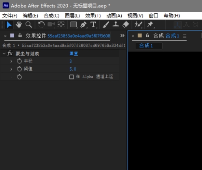Toggle lock on 效果控件 panel
Image resolution: width=202 pixels, height=170 pixels.
click(x=20, y=35)
